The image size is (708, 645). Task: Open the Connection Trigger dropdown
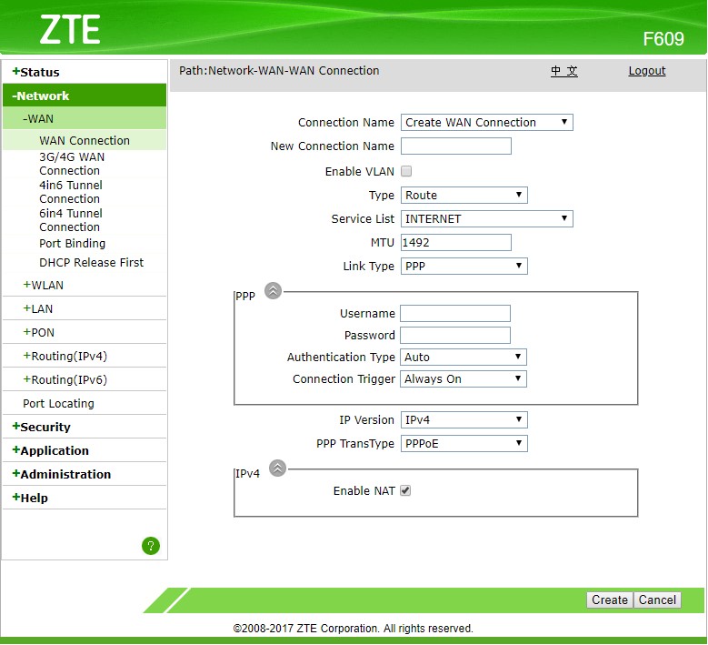point(464,378)
